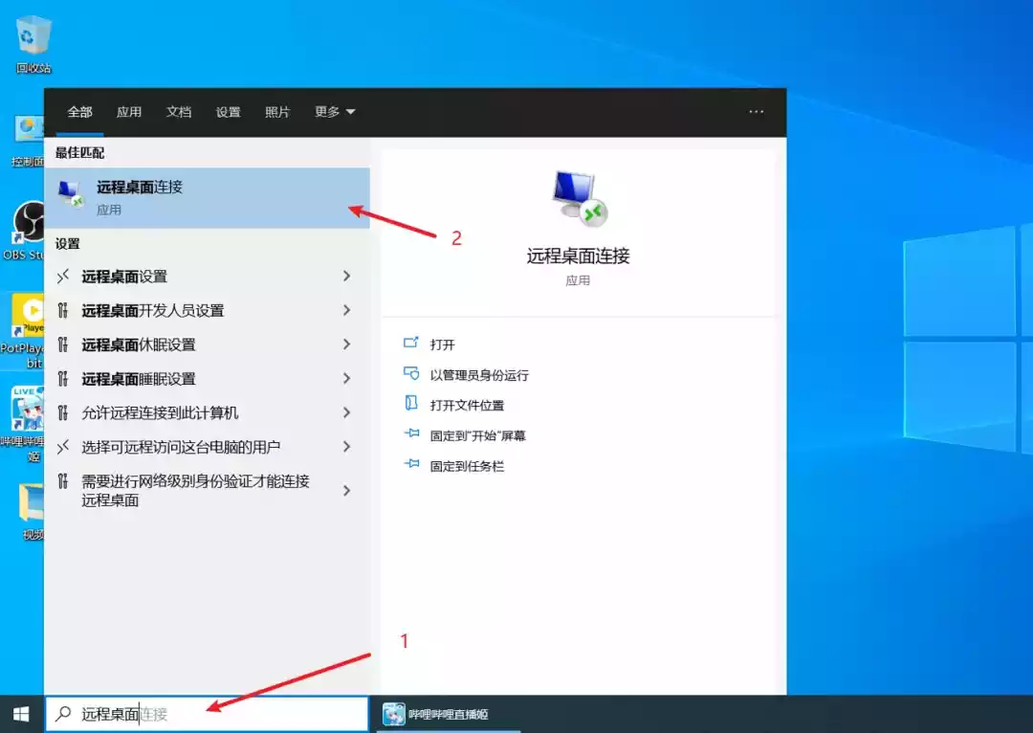Click the Windows Start button
The height and width of the screenshot is (733, 1033).
point(21,714)
